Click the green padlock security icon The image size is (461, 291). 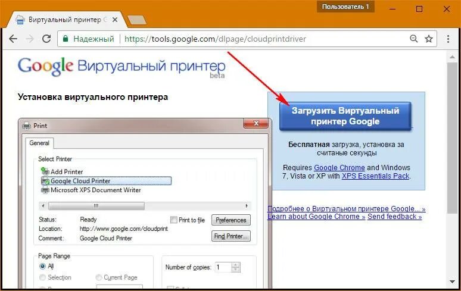pos(66,39)
